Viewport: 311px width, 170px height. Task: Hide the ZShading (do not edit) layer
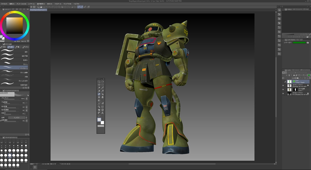283,85
